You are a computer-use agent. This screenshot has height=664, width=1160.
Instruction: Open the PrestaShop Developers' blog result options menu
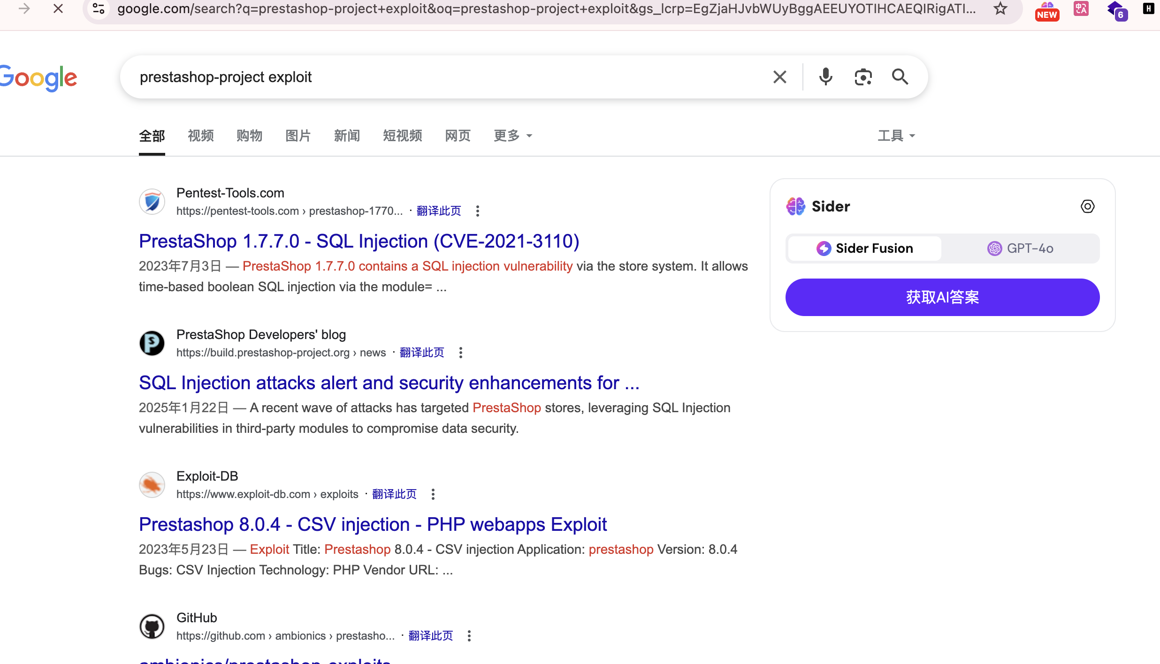461,353
